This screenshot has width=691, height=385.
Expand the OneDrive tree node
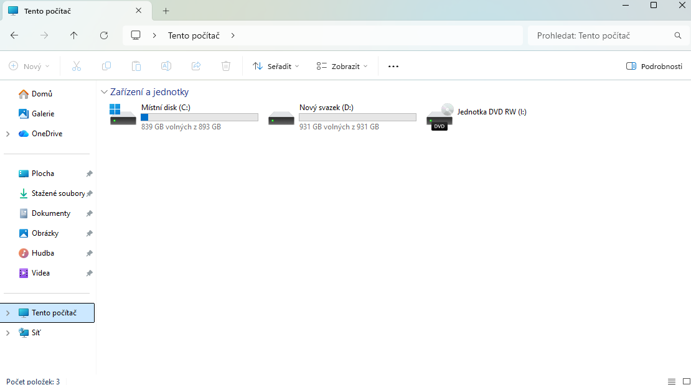point(7,134)
